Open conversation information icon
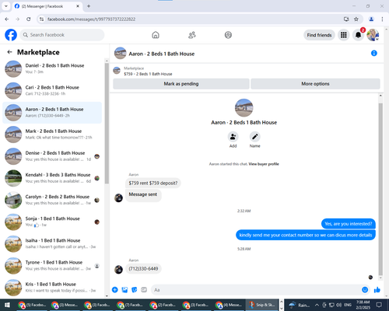389x311 pixels. coord(374,53)
